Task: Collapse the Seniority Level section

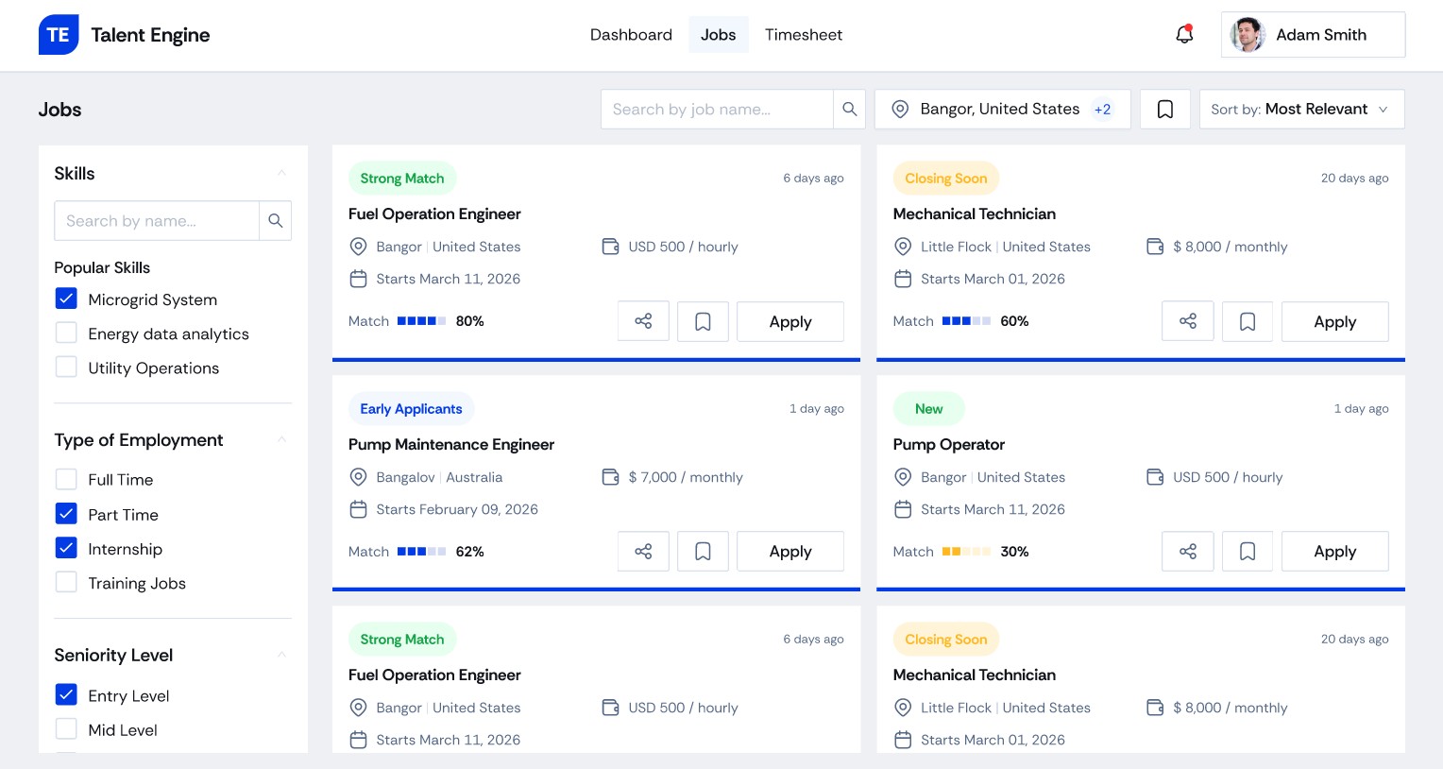Action: pos(281,655)
